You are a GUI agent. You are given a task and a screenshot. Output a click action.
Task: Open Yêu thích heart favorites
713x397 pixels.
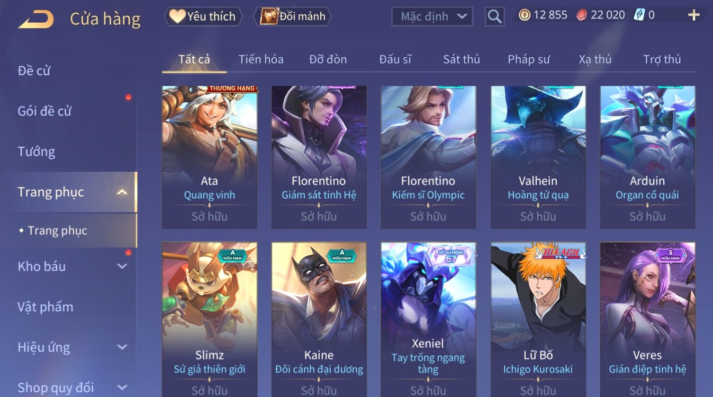(x=203, y=17)
